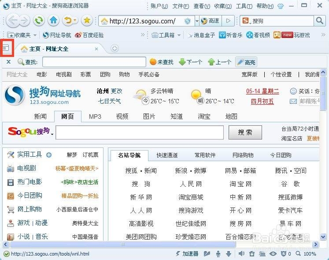Click the 看视频 film reel icon
Image resolution: width=329 pixels, height=260 pixels.
pos(249,35)
